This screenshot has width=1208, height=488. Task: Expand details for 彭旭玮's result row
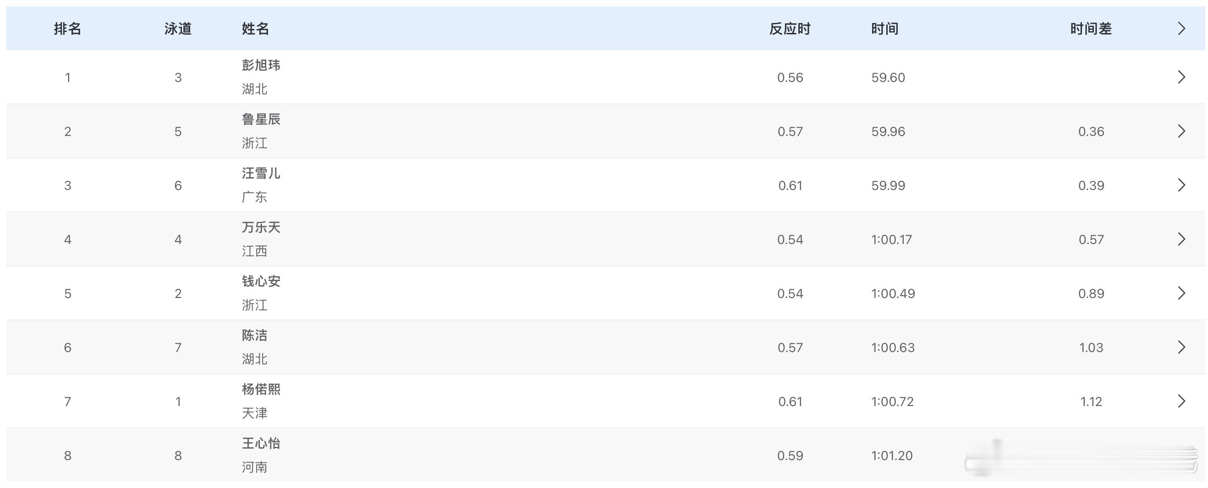click(x=1182, y=76)
